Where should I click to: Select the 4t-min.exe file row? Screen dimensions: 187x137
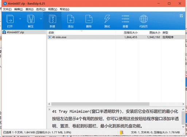tap(116, 37)
